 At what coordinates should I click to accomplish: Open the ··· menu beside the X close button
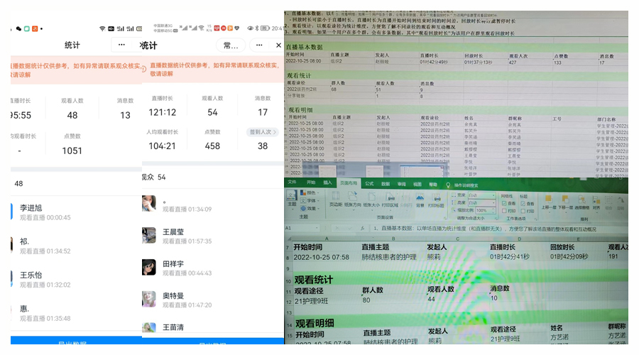pos(259,45)
